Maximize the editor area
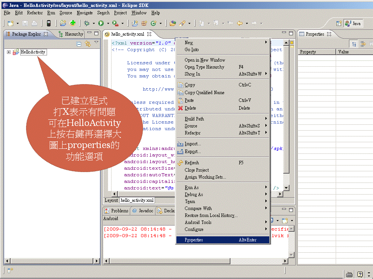Image resolution: width=373 pixels, height=279 pixels. (291, 33)
